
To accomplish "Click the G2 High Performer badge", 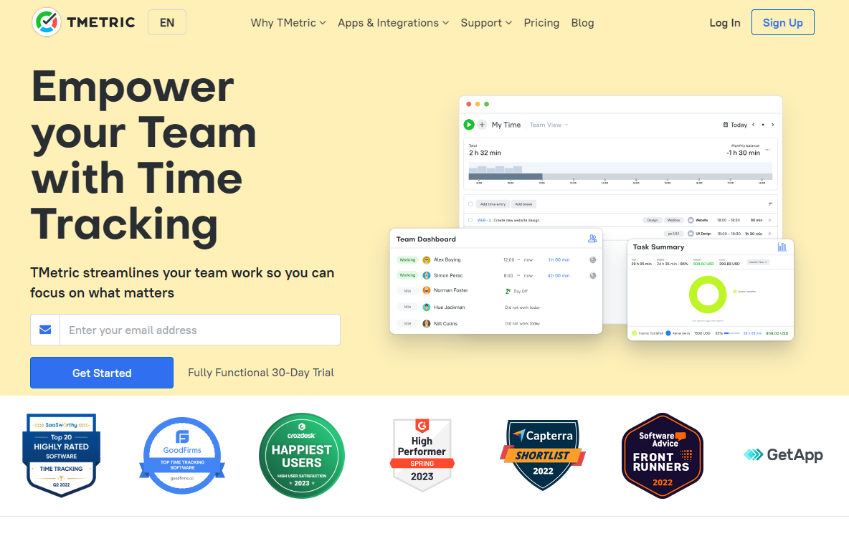I will (422, 455).
